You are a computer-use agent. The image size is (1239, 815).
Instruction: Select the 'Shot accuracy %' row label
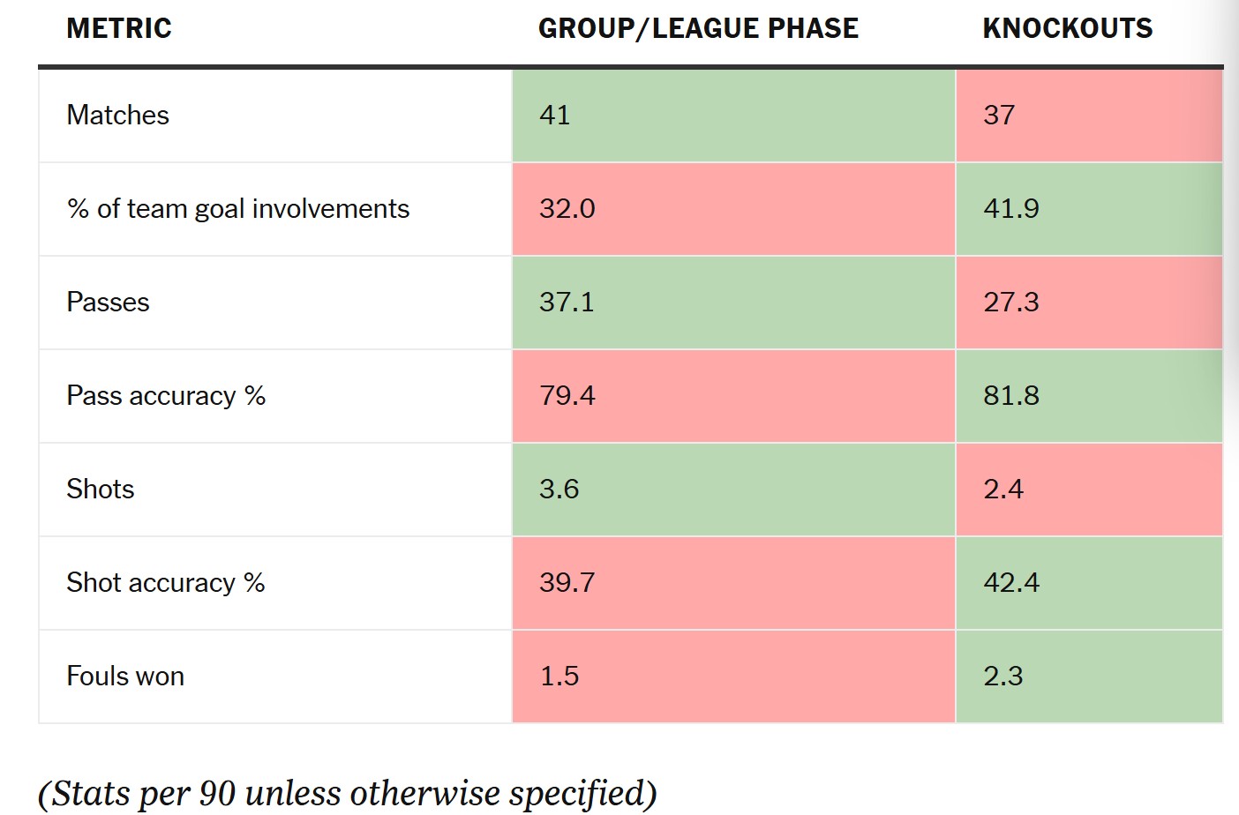(x=166, y=582)
